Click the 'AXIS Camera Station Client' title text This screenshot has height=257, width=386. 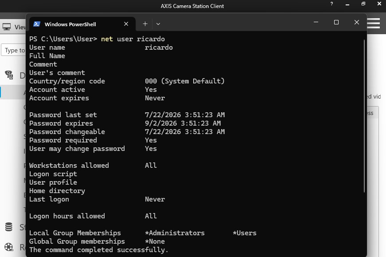pos(192,6)
